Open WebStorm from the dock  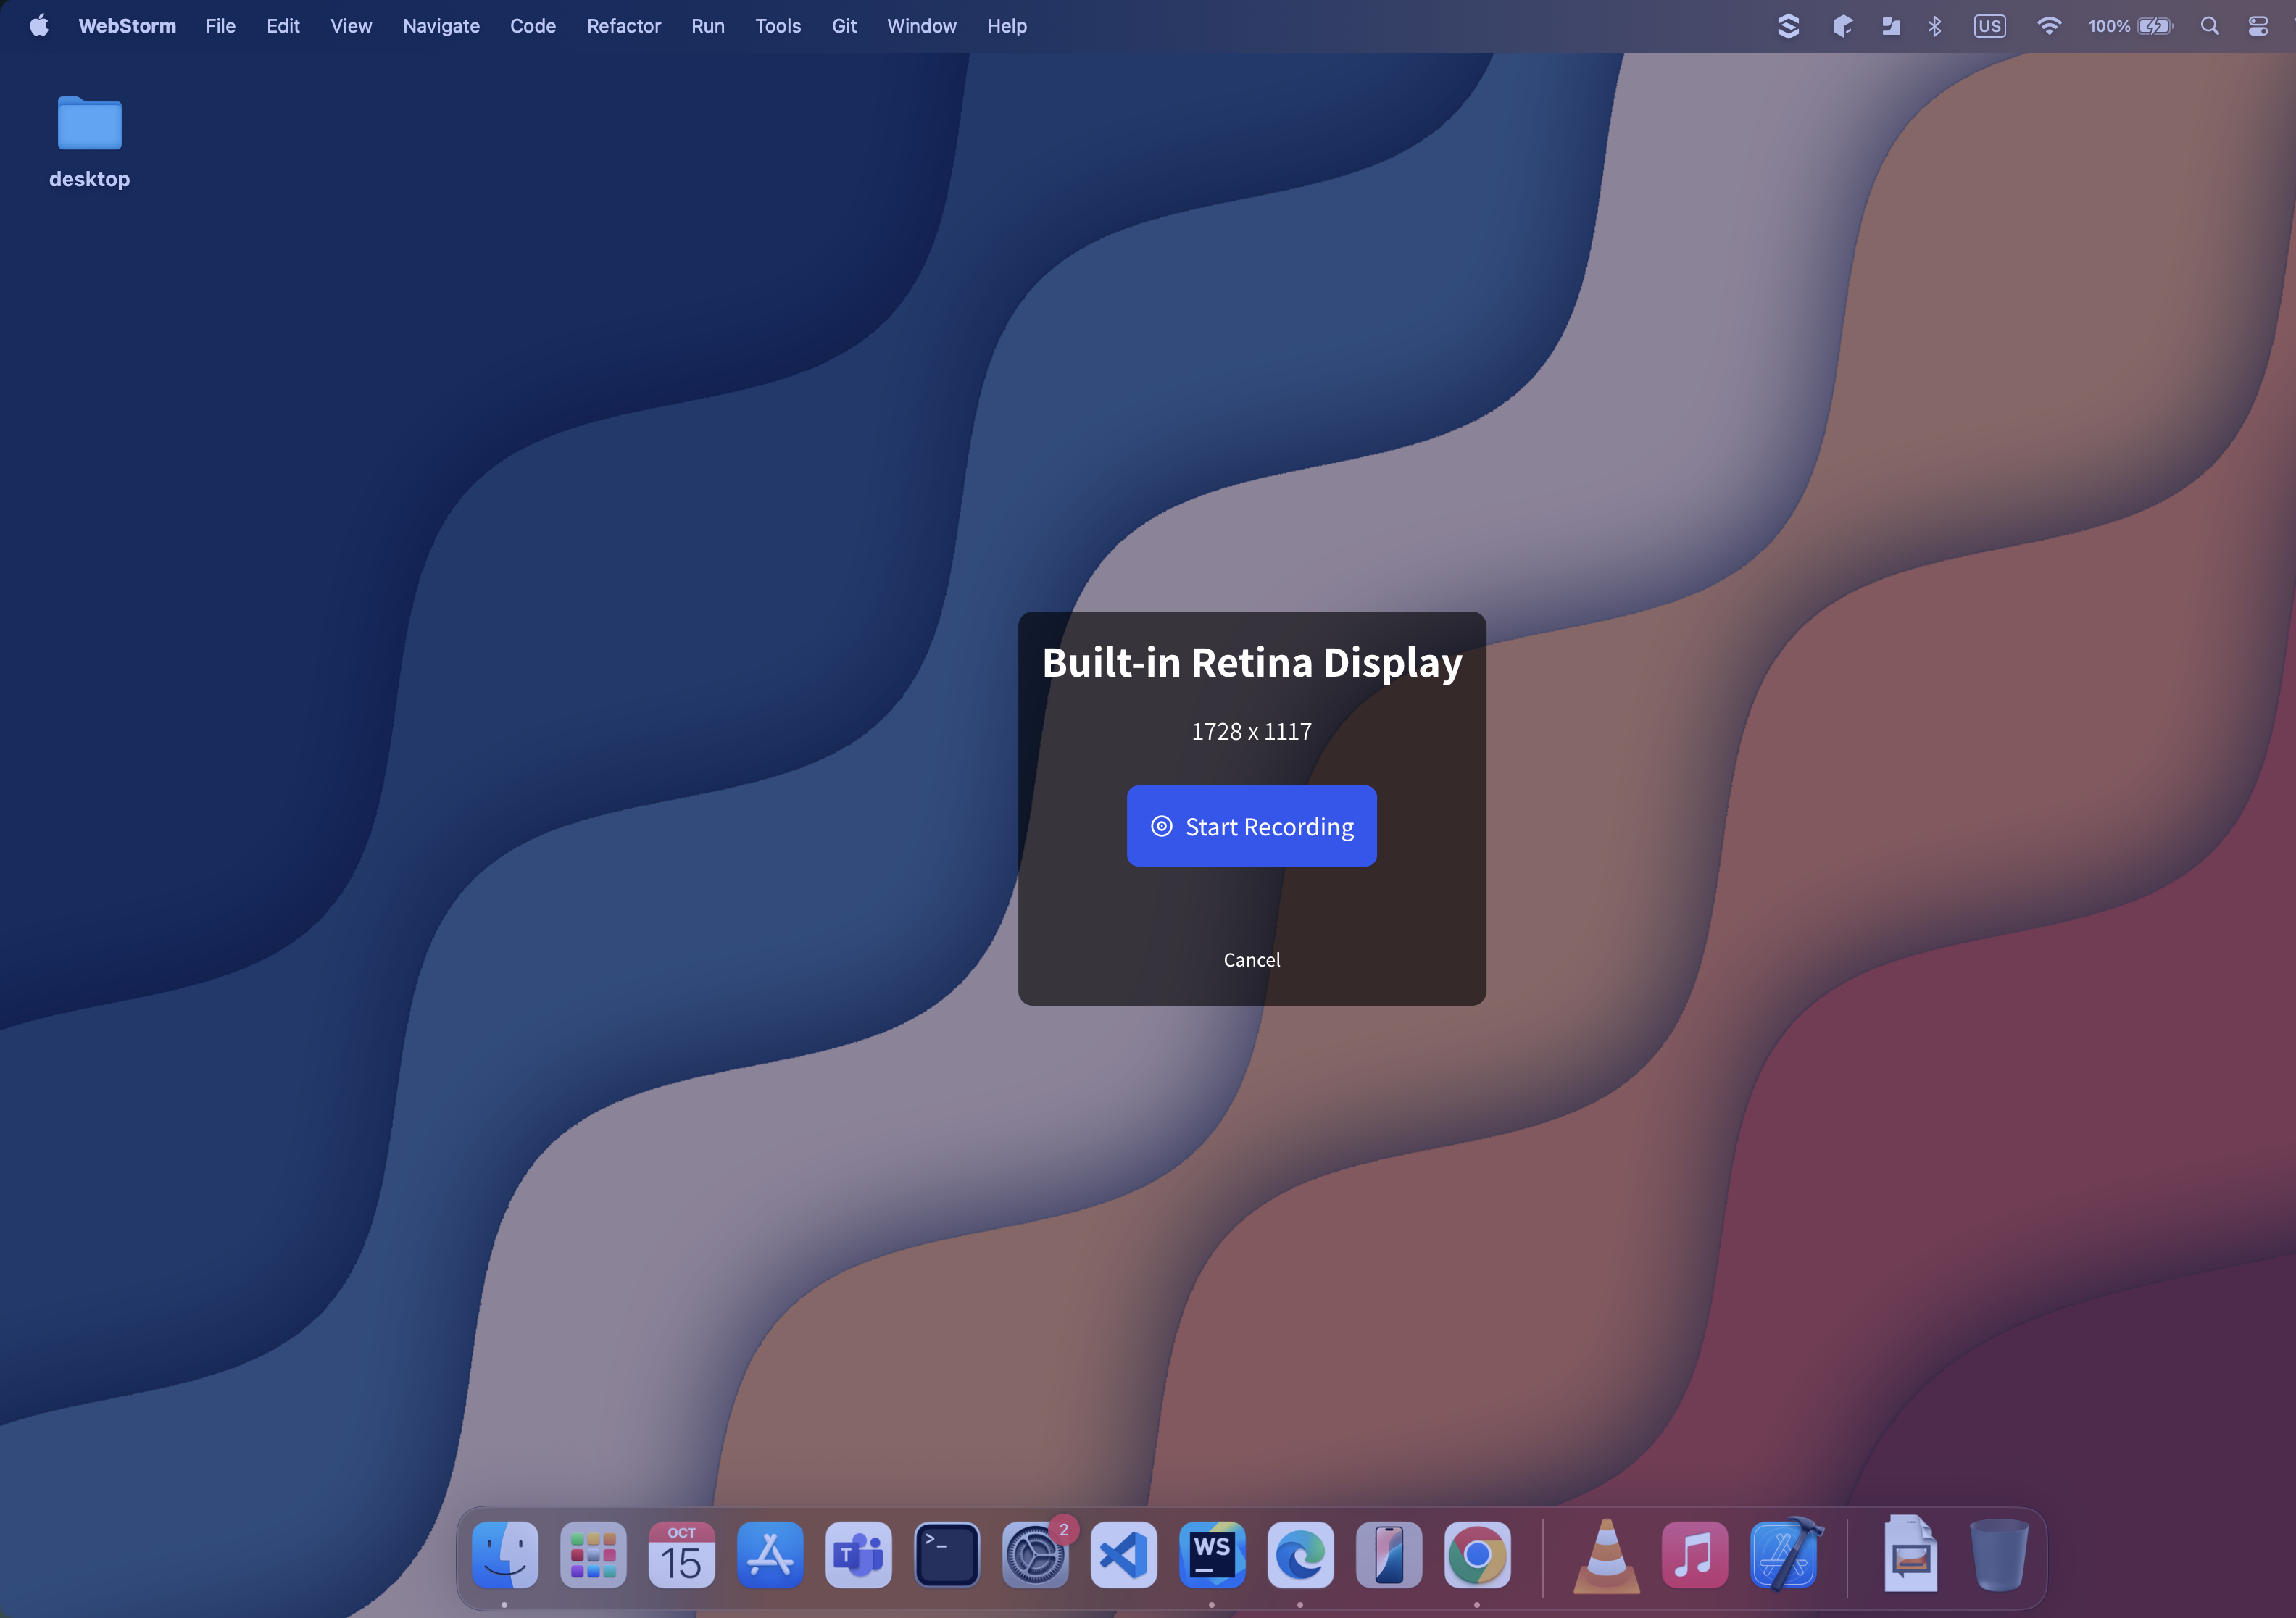tap(1212, 1554)
